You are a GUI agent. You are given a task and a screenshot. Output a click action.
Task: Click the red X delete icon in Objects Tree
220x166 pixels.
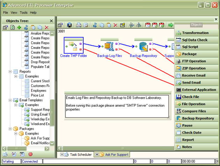pos(47,28)
